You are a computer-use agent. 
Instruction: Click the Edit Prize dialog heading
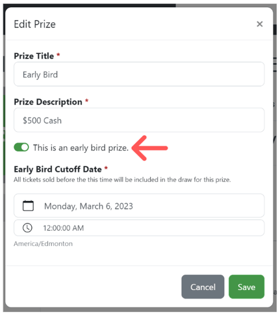coord(34,24)
